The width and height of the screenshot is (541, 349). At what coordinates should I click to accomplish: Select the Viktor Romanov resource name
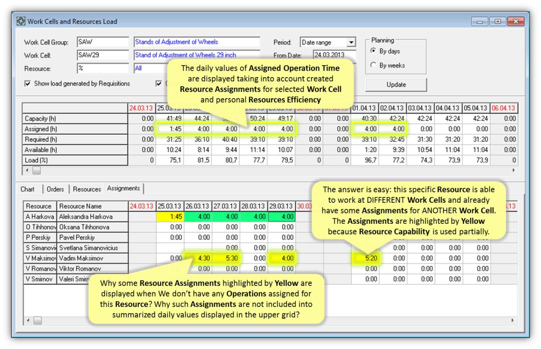click(92, 268)
